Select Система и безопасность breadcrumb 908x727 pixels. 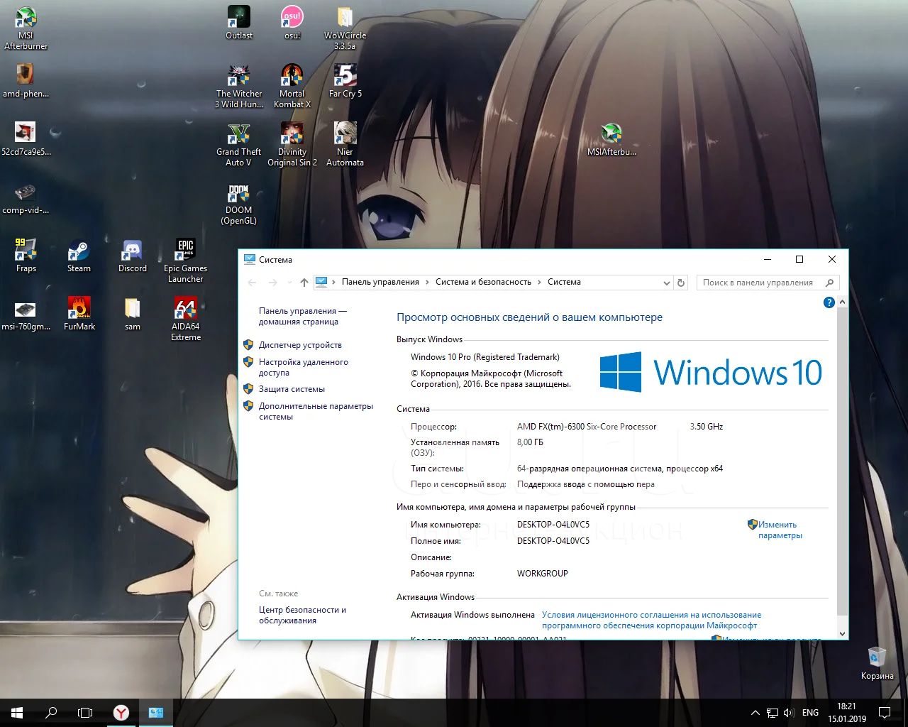coord(483,282)
